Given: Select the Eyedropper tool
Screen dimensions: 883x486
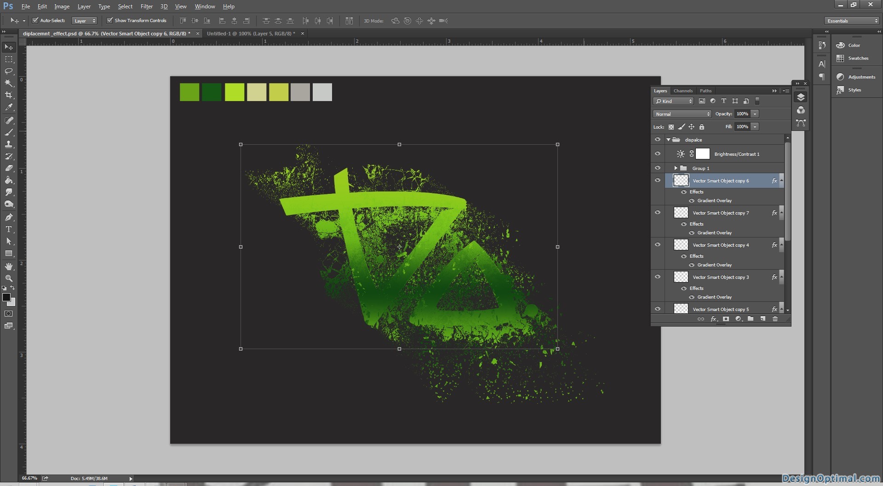Looking at the screenshot, I should point(9,107).
